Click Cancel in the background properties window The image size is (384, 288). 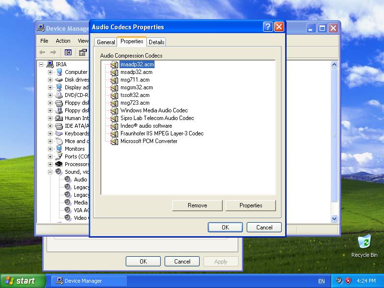[x=182, y=262]
